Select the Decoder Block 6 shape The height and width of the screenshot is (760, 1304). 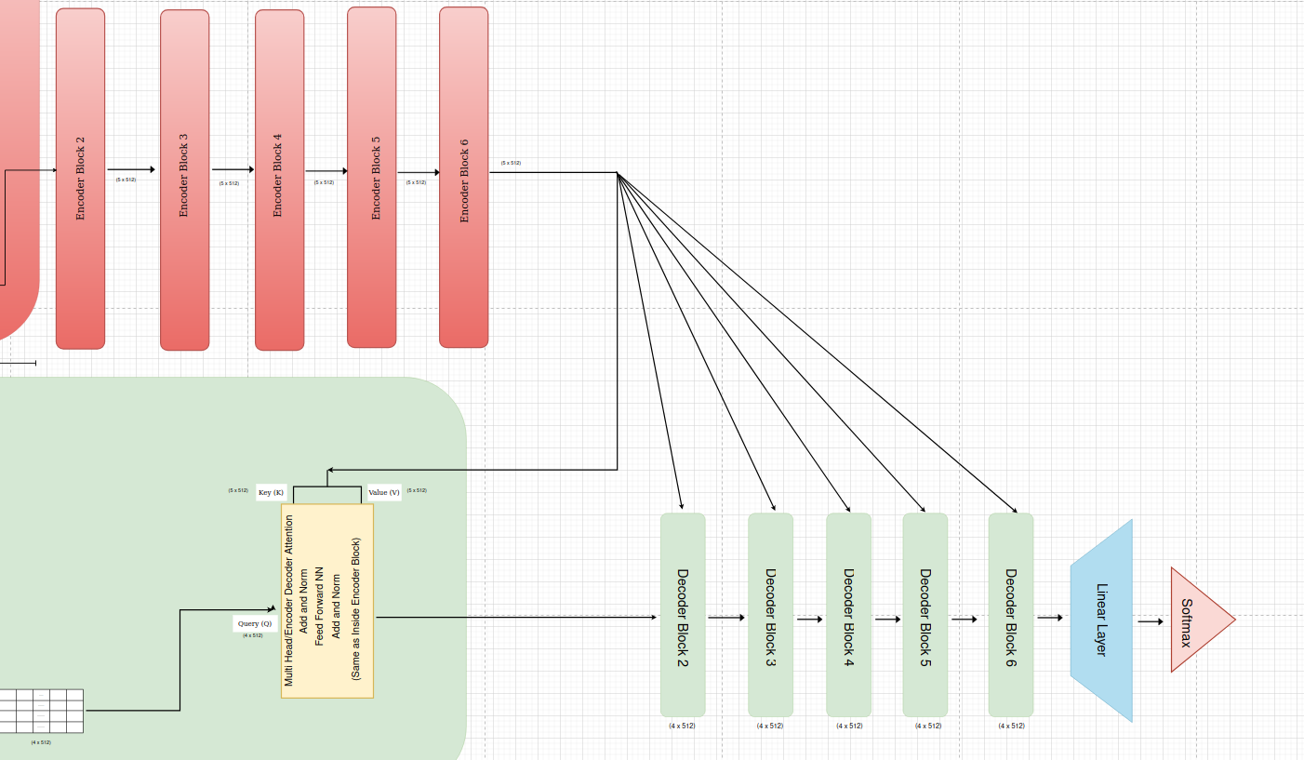(x=1010, y=615)
